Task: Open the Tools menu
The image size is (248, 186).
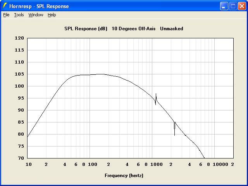Action: [x=19, y=15]
